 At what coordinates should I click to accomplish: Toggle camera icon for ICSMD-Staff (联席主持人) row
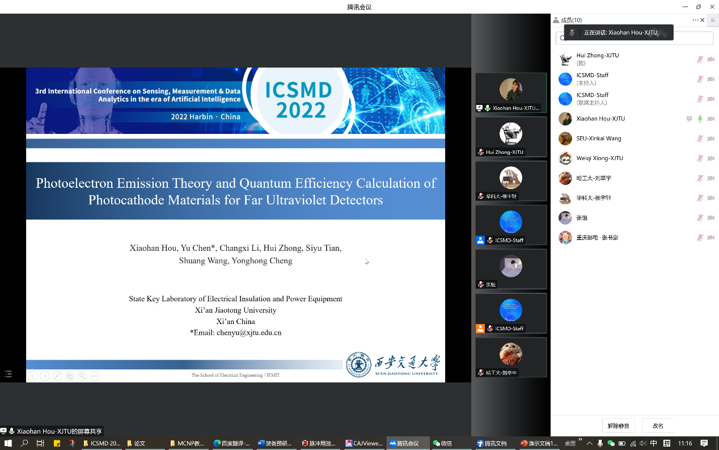(710, 99)
